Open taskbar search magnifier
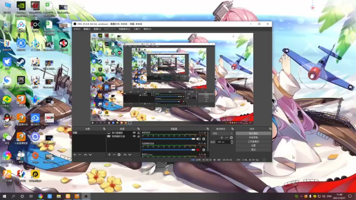The height and width of the screenshot is (200, 356). pos(13,196)
